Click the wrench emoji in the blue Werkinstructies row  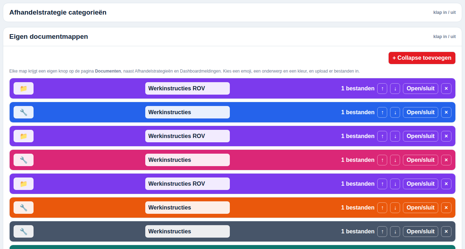click(x=24, y=112)
